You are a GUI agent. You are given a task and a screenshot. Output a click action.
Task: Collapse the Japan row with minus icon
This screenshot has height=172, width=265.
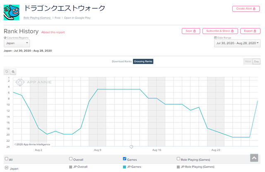coord(7,167)
